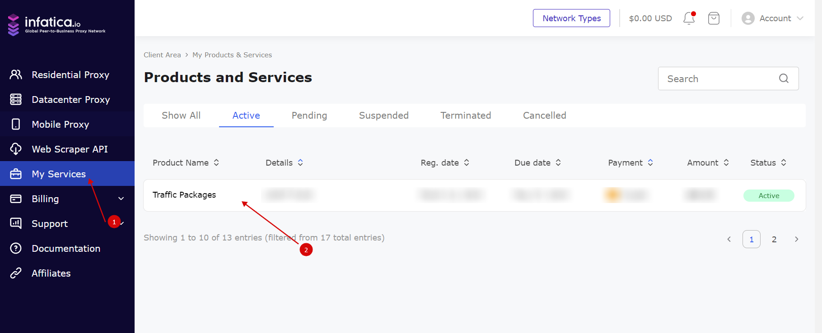Viewport: 822px width, 333px height.
Task: Go to page 2
Action: [774, 239]
